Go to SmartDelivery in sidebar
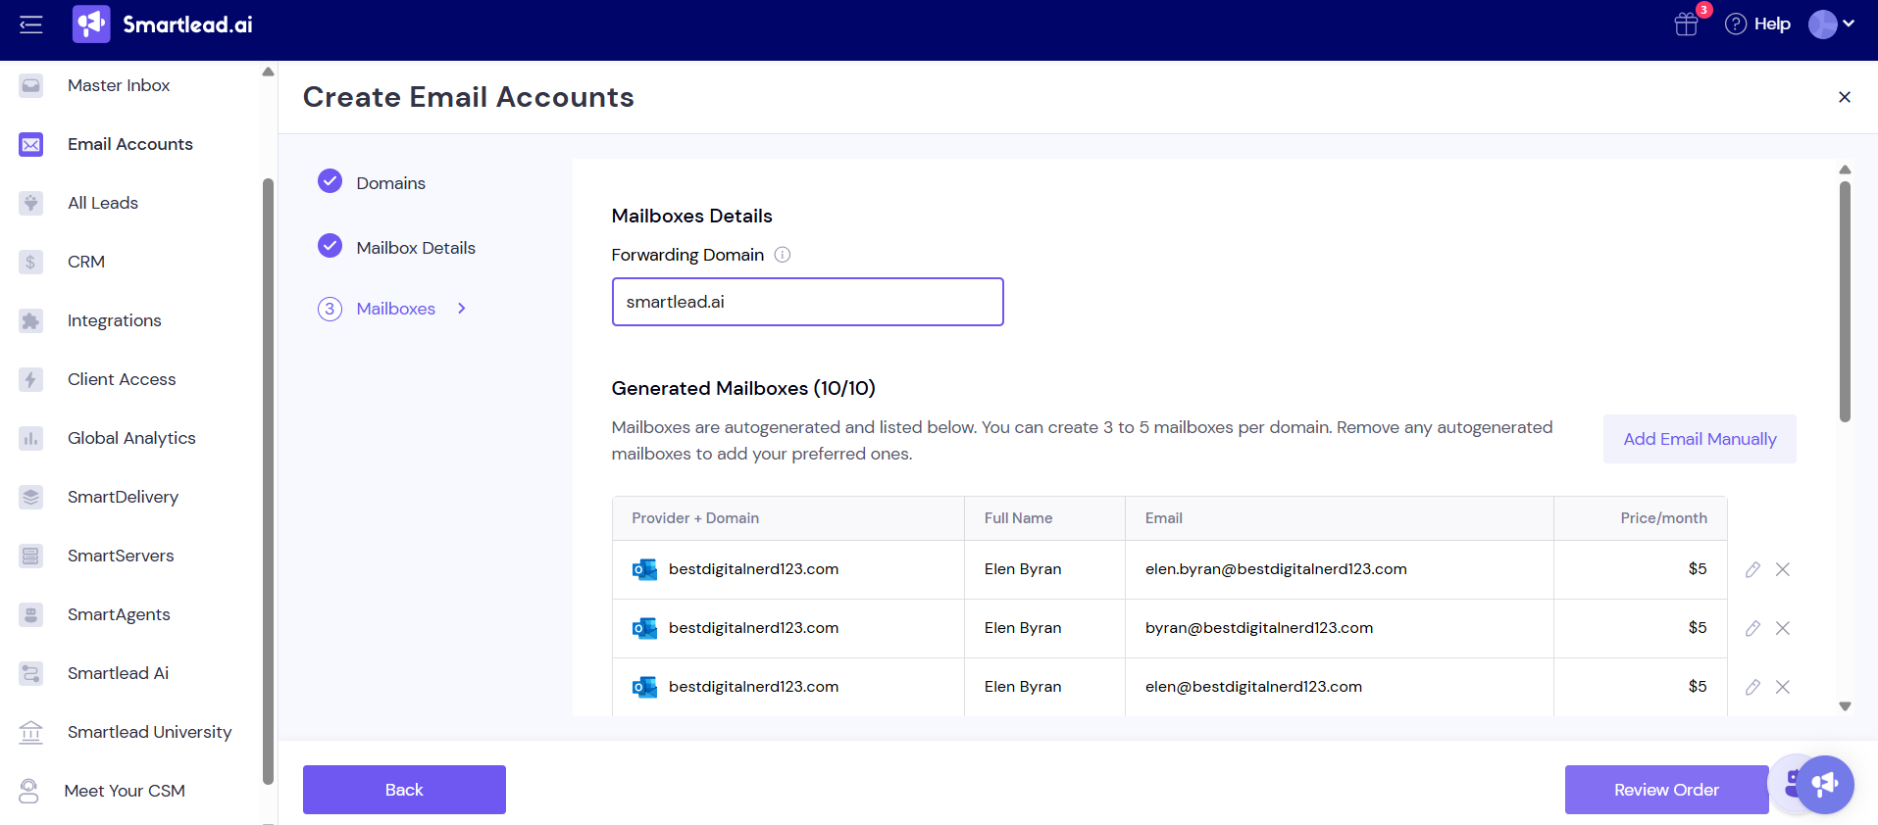This screenshot has width=1878, height=825. [x=123, y=497]
